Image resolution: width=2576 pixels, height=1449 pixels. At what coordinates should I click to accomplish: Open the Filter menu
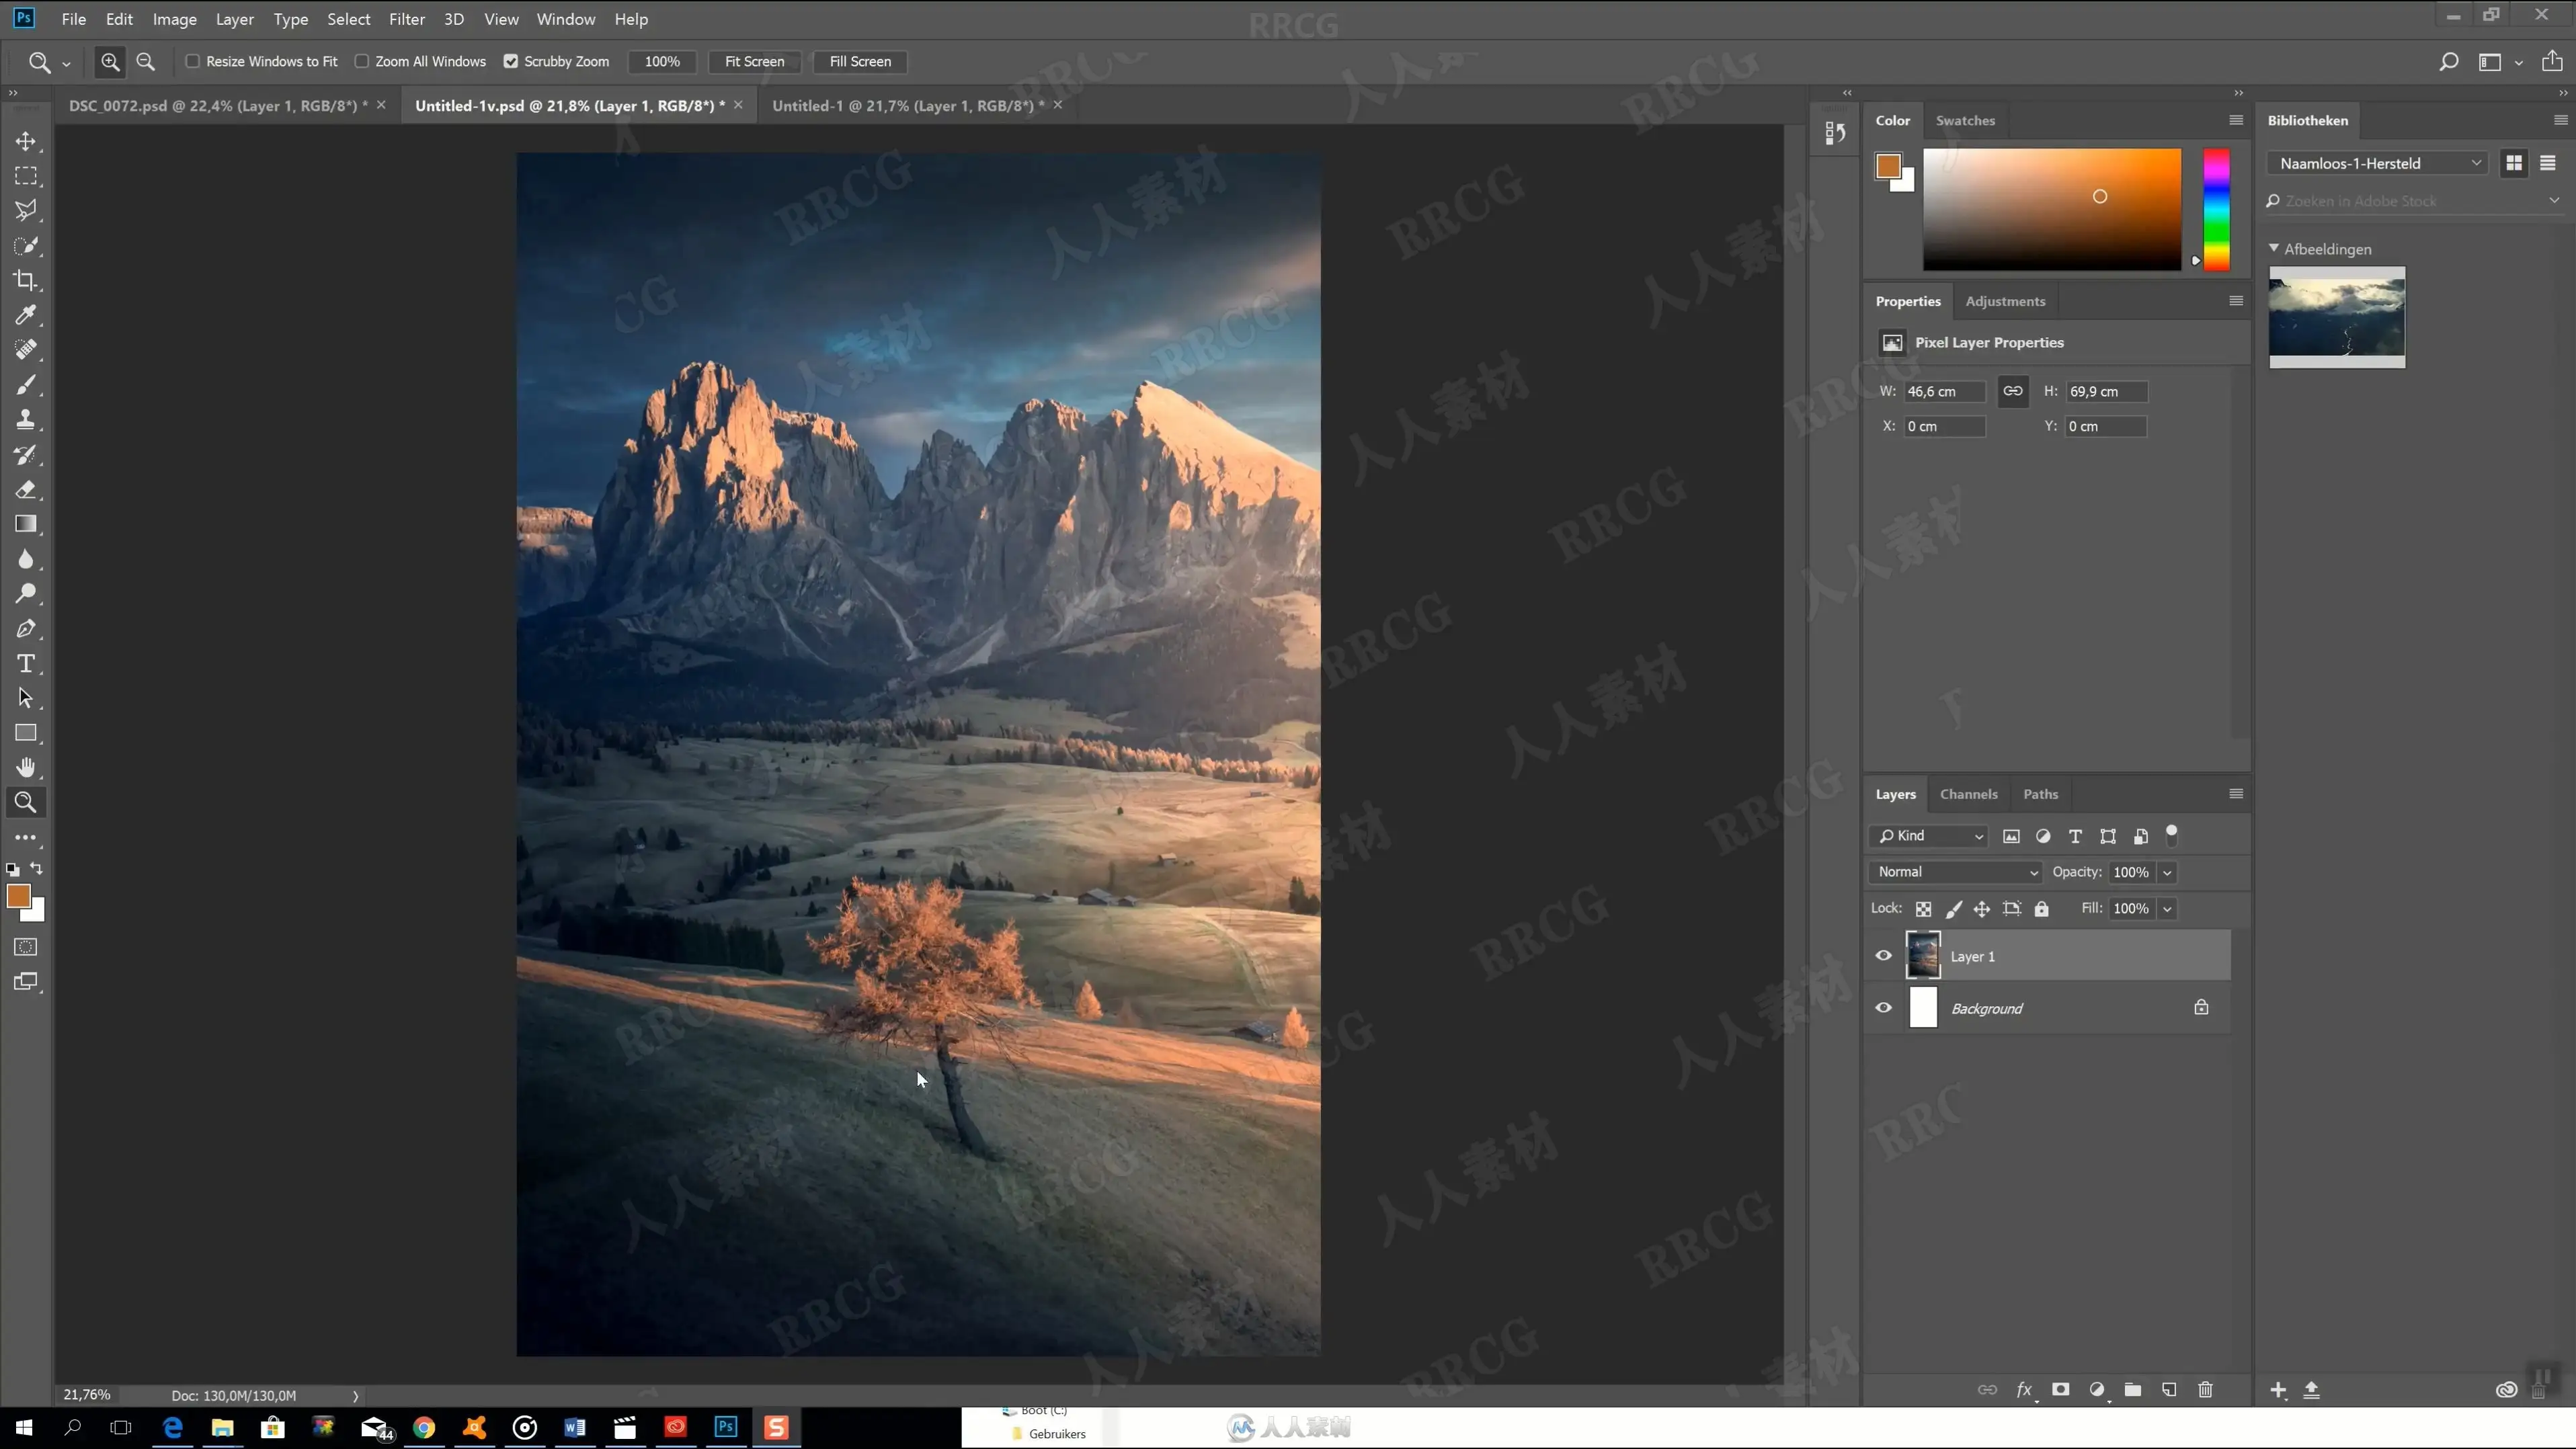(x=406, y=19)
